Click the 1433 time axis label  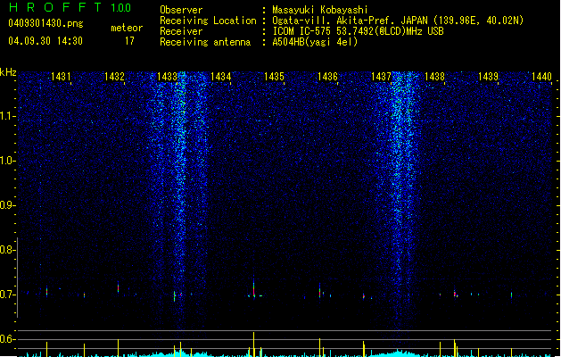coord(167,76)
